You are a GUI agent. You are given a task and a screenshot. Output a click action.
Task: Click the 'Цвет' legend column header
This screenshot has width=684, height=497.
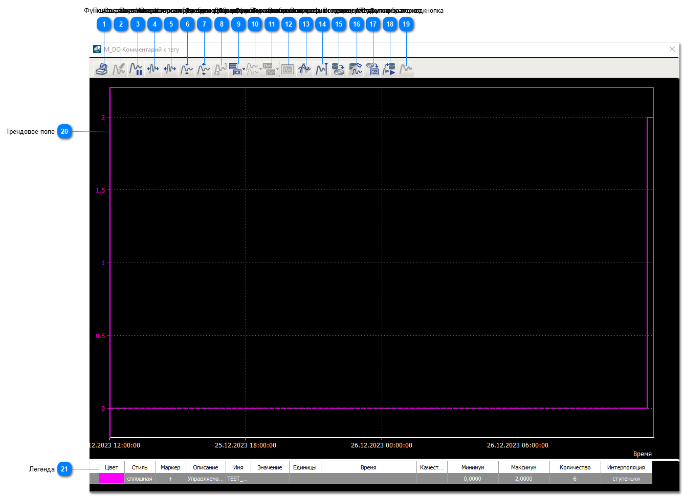pyautogui.click(x=112, y=467)
